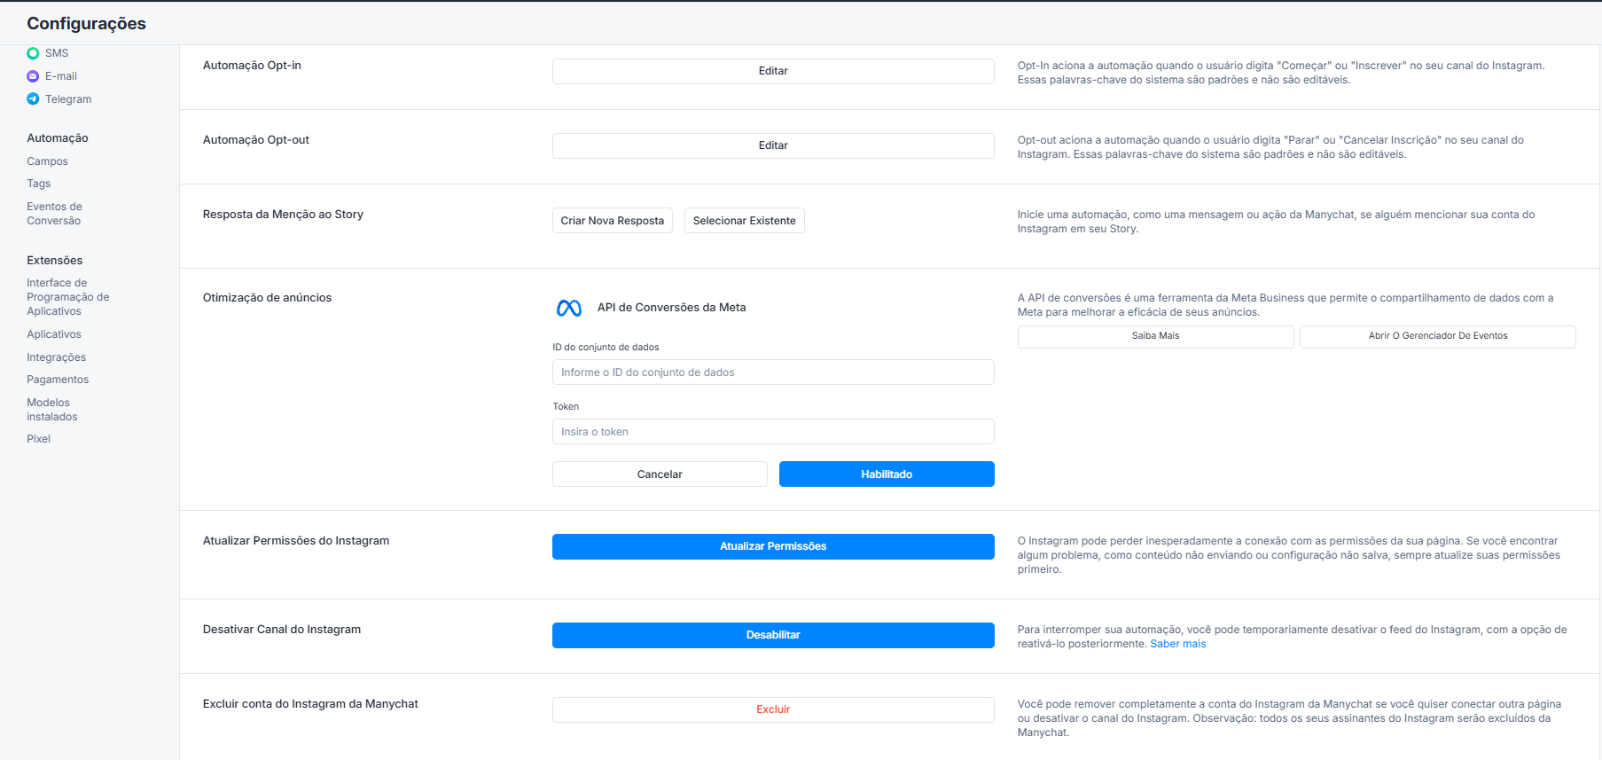Click the Cancelar button
This screenshot has width=1602, height=760.
tap(660, 474)
